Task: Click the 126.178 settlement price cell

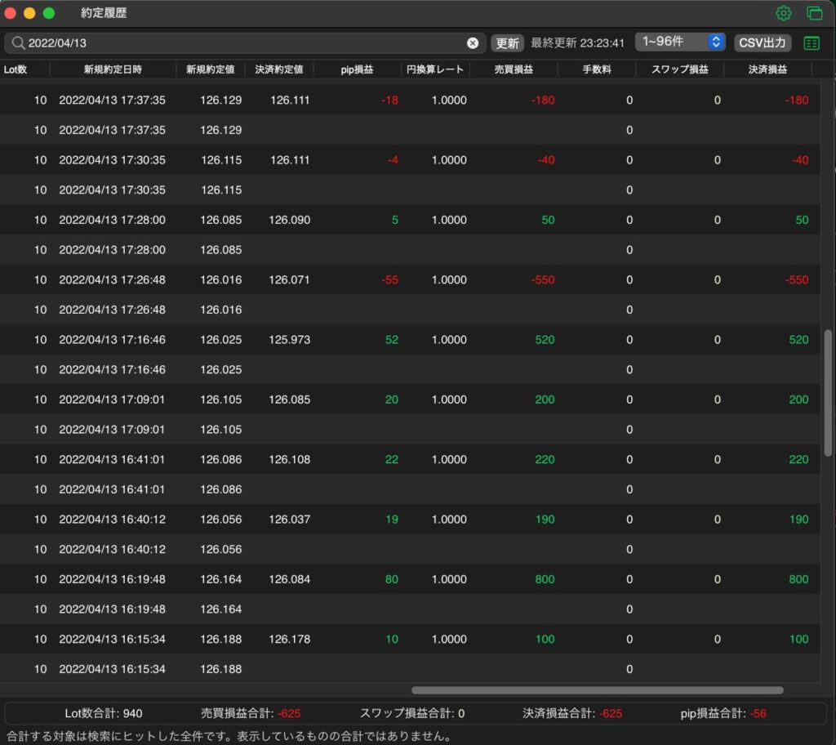Action: 290,639
